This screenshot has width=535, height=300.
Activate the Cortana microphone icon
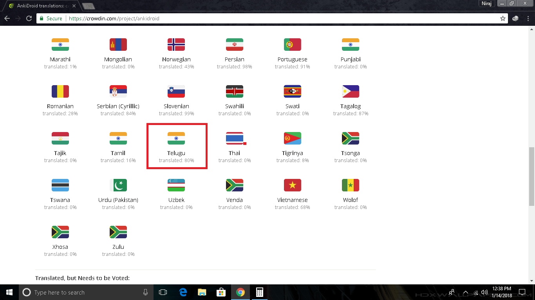click(x=146, y=292)
